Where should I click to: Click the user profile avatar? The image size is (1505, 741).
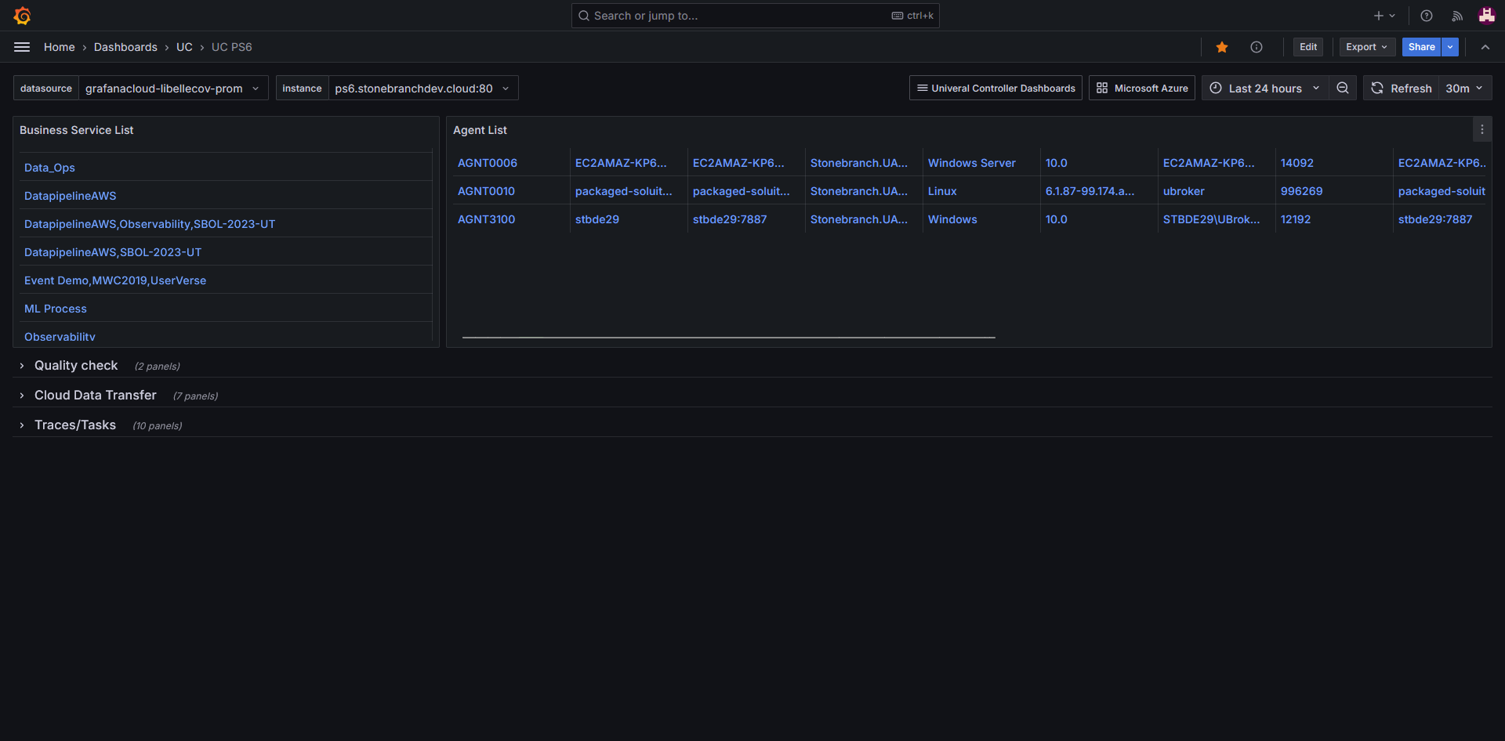(x=1486, y=16)
